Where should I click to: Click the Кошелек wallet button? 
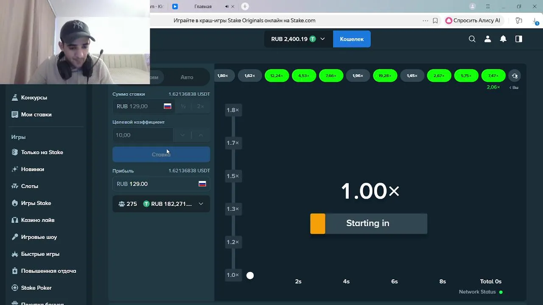[352, 39]
